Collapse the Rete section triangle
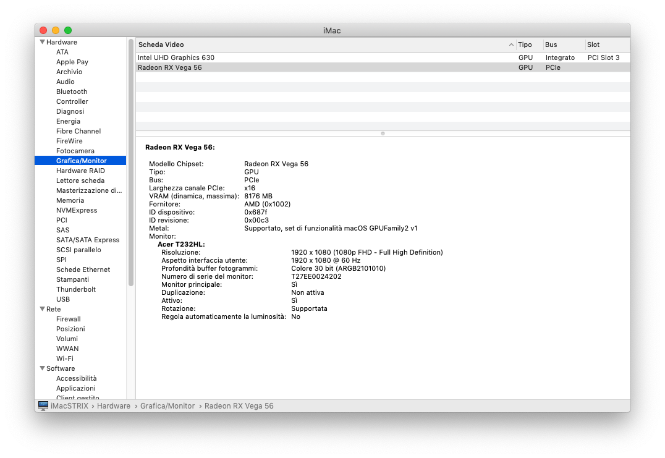Screen dimensions: 665x458 (x=43, y=308)
